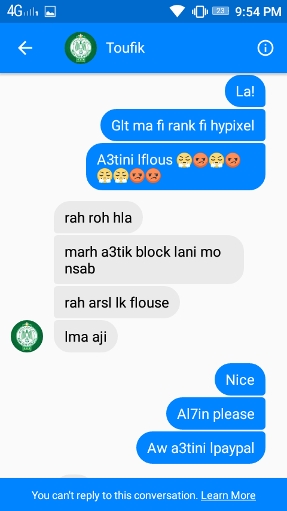Select the 'La!' message bubble
The image size is (287, 511).
[x=245, y=91]
